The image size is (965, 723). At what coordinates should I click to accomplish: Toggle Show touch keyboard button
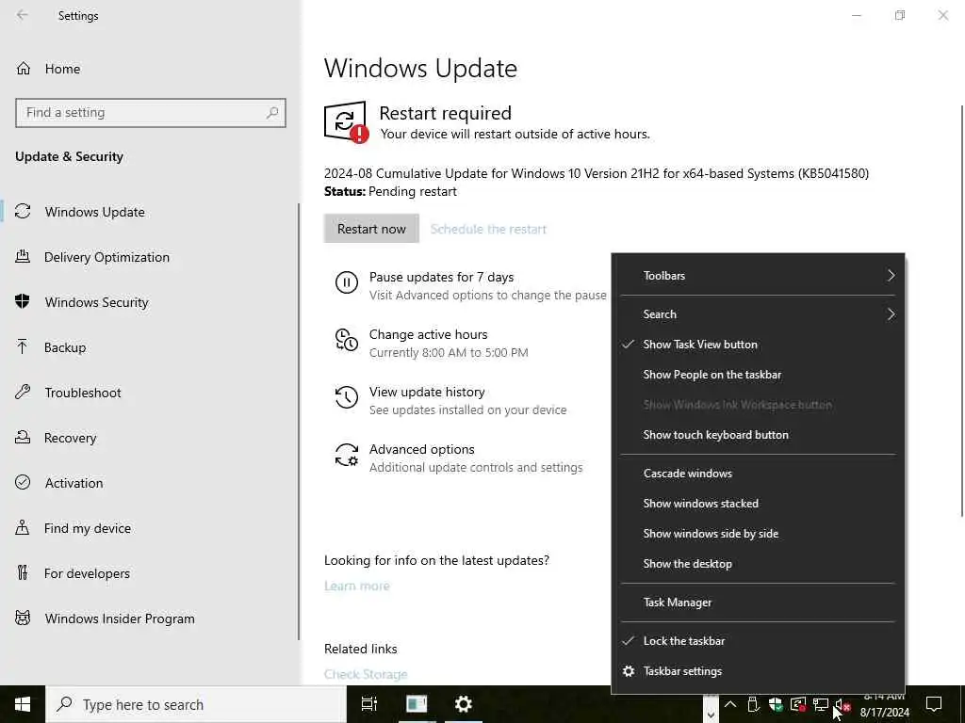[x=759, y=435]
